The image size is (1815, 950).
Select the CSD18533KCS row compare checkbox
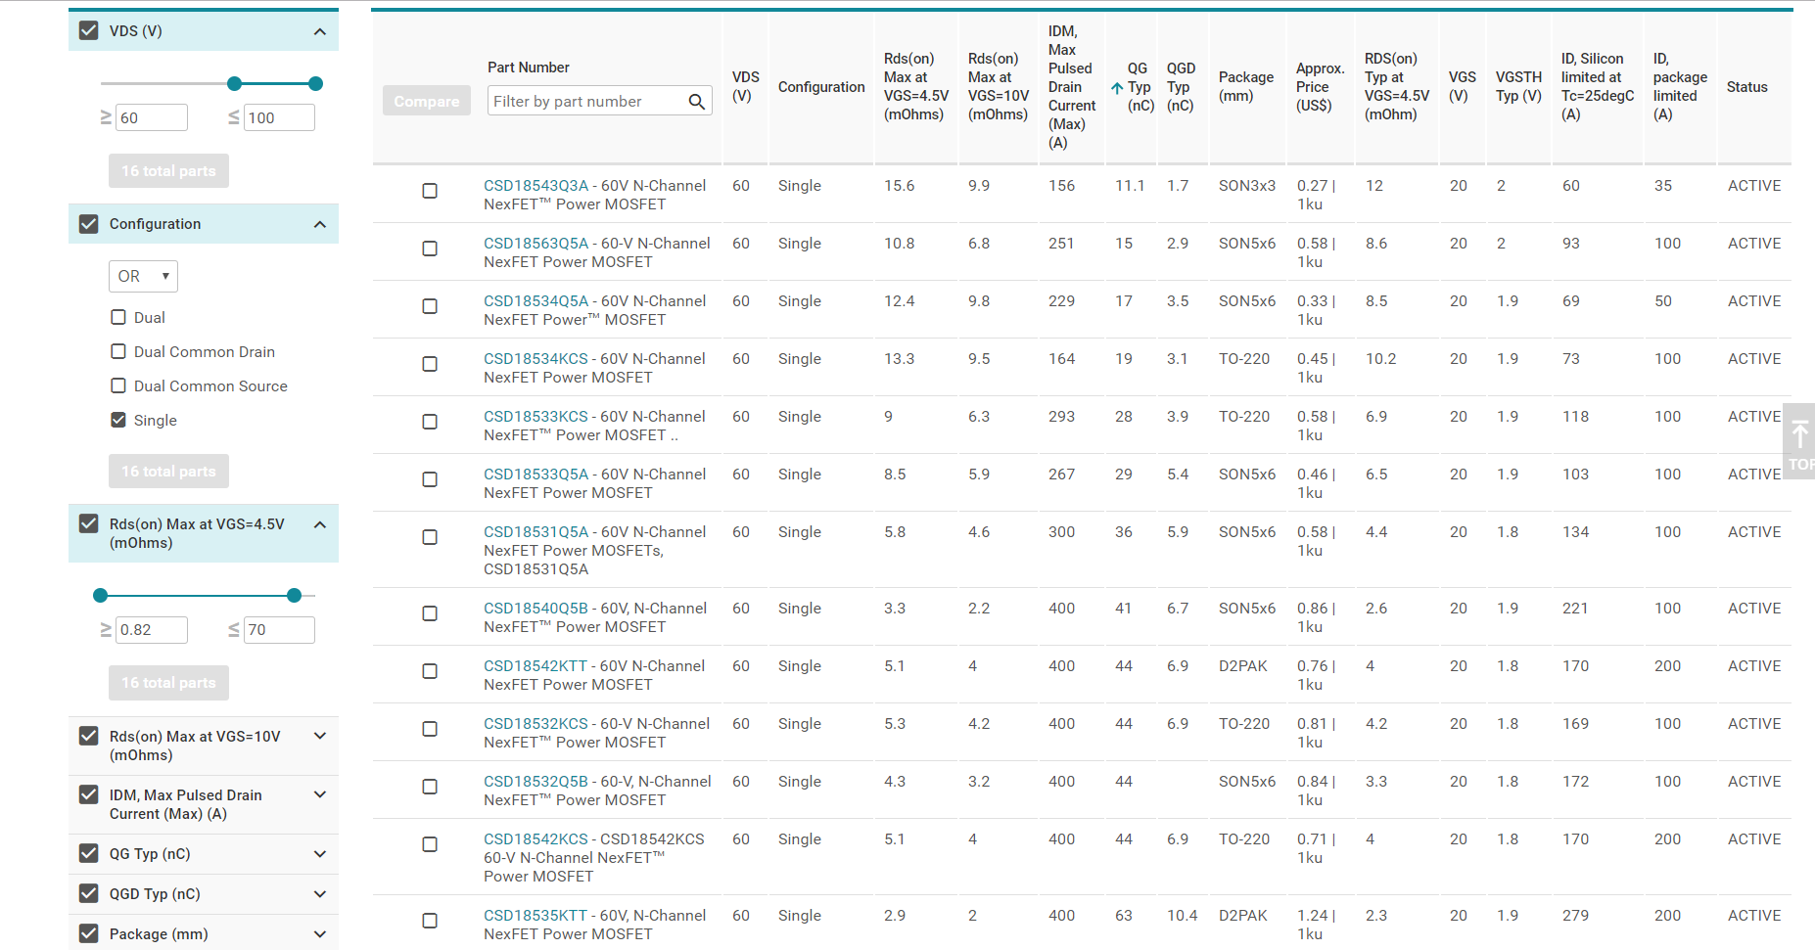(x=430, y=422)
